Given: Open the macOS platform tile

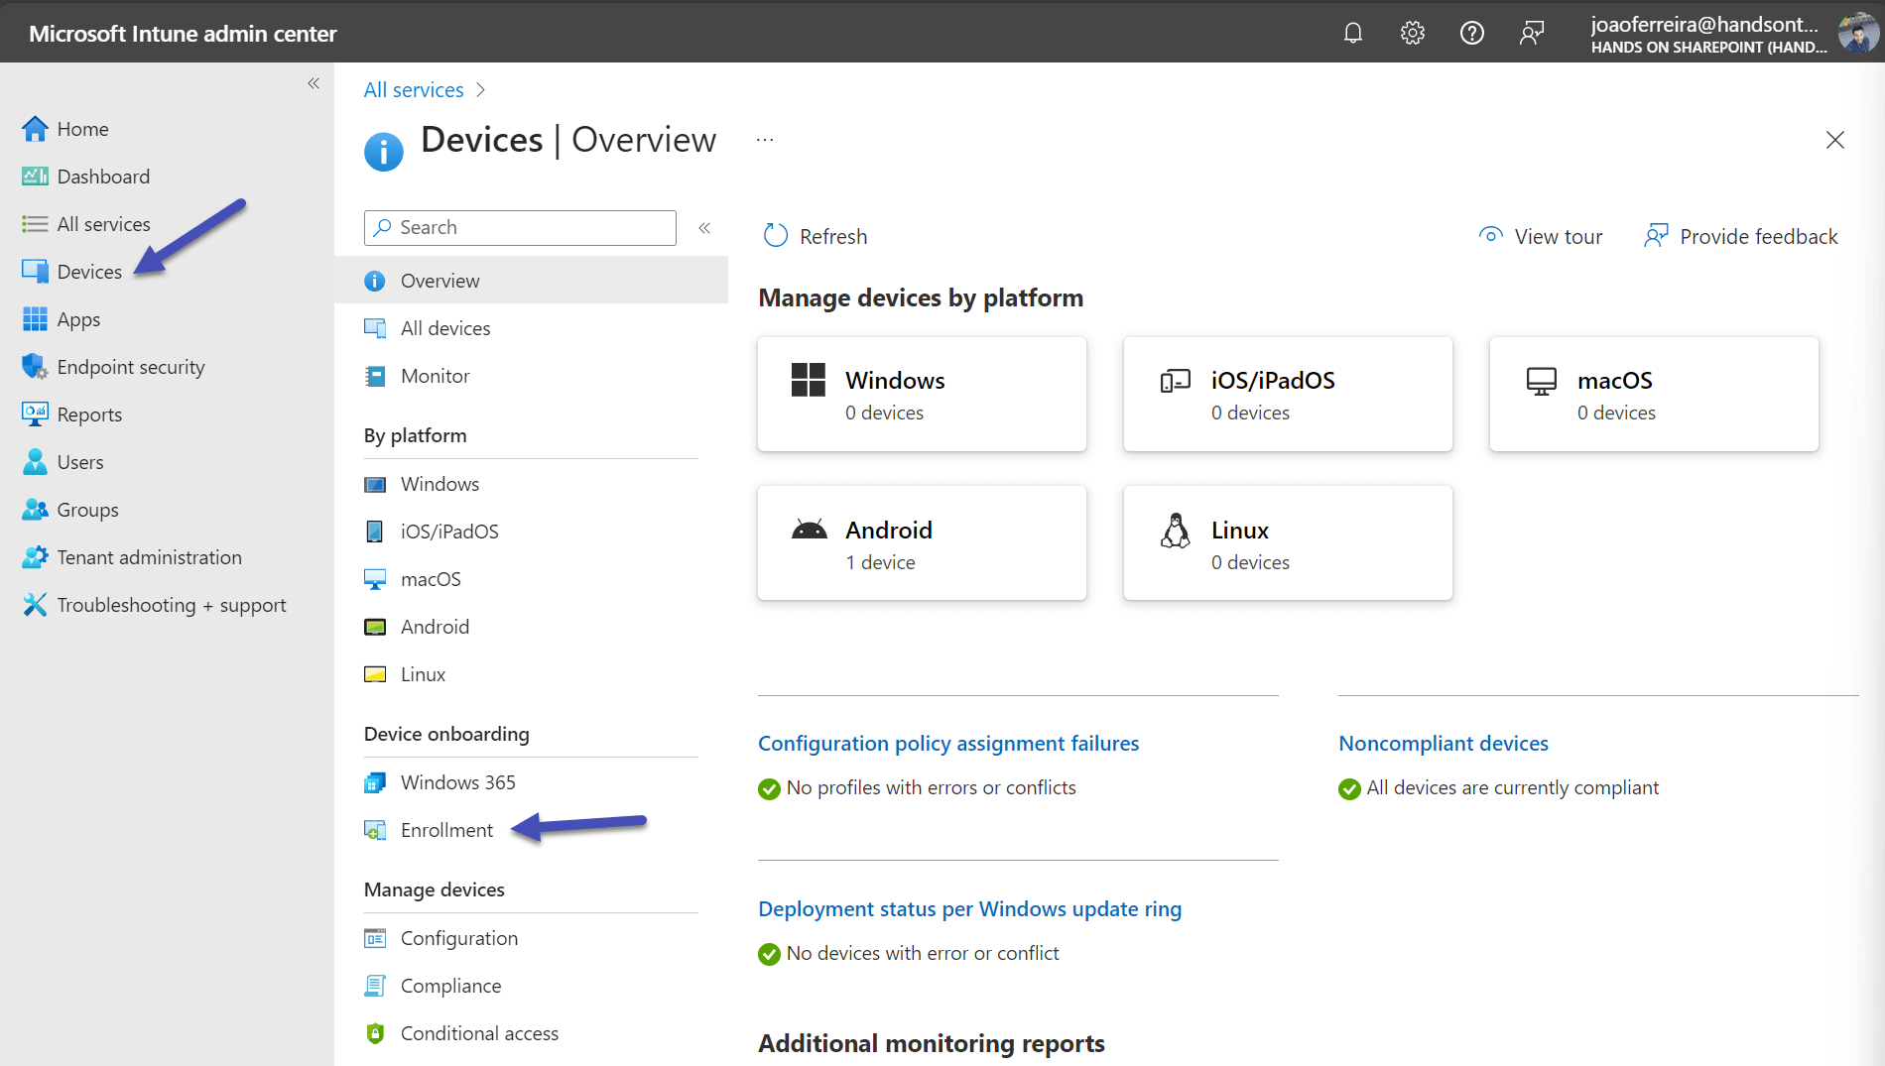Looking at the screenshot, I should (x=1653, y=395).
